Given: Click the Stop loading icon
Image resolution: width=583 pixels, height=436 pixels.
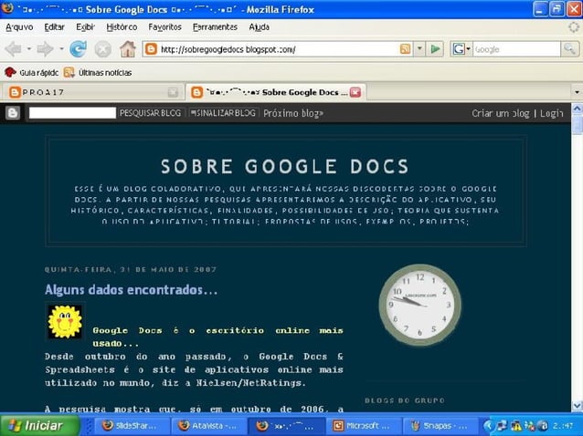Looking at the screenshot, I should pos(102,49).
